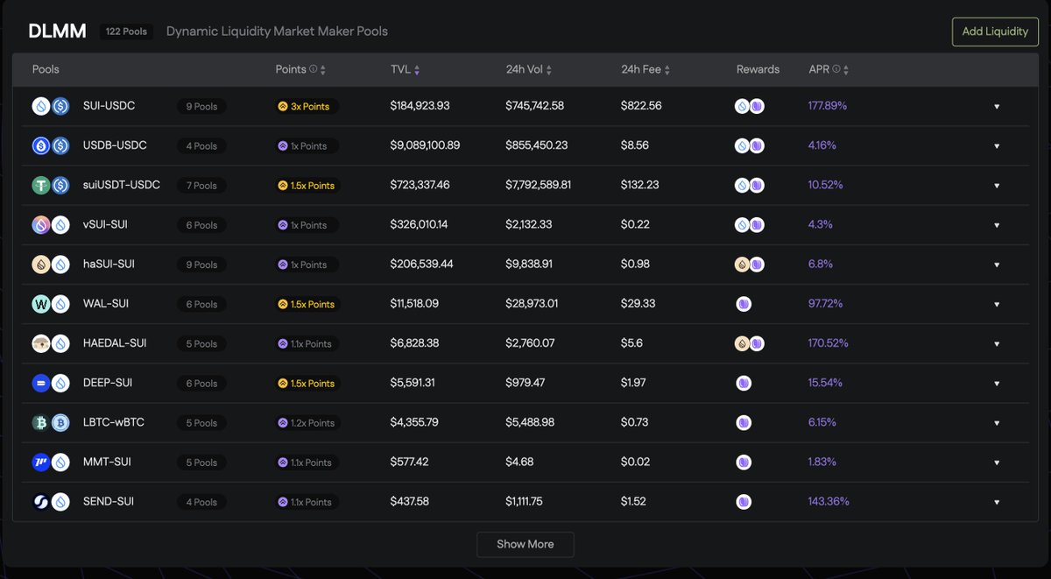This screenshot has width=1051, height=579.
Task: Click the DEEP-SUI pair token icon
Action: click(x=51, y=383)
